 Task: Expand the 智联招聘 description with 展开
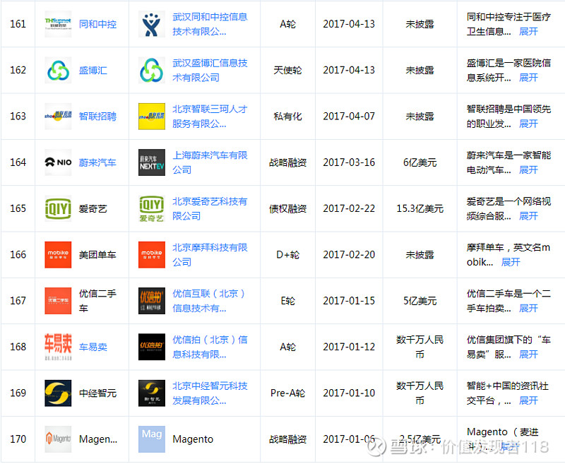click(x=528, y=124)
